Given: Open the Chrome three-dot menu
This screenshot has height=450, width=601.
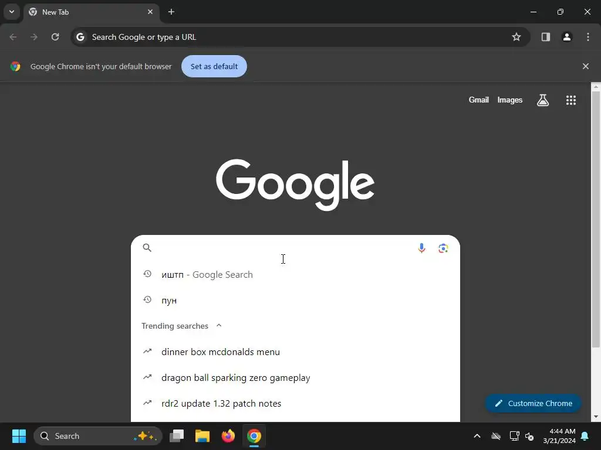Looking at the screenshot, I should 588,37.
